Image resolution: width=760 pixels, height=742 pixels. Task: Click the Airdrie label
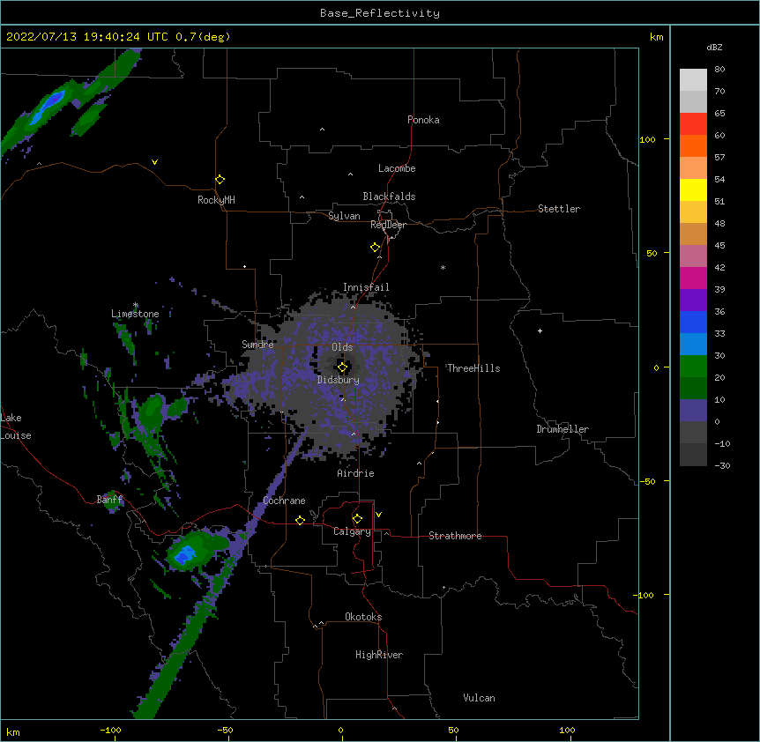pyautogui.click(x=355, y=473)
